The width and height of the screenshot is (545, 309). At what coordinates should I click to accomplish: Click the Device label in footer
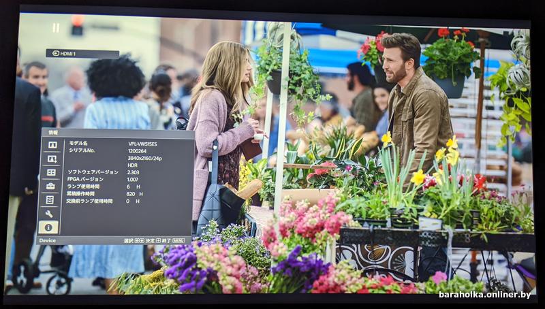pos(48,240)
